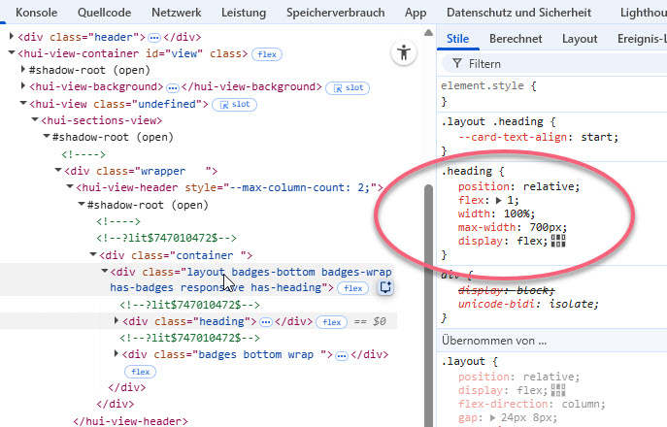Image resolution: width=667 pixels, height=427 pixels.
Task: Toggle flex badge on hui-view-container element
Action: click(267, 53)
